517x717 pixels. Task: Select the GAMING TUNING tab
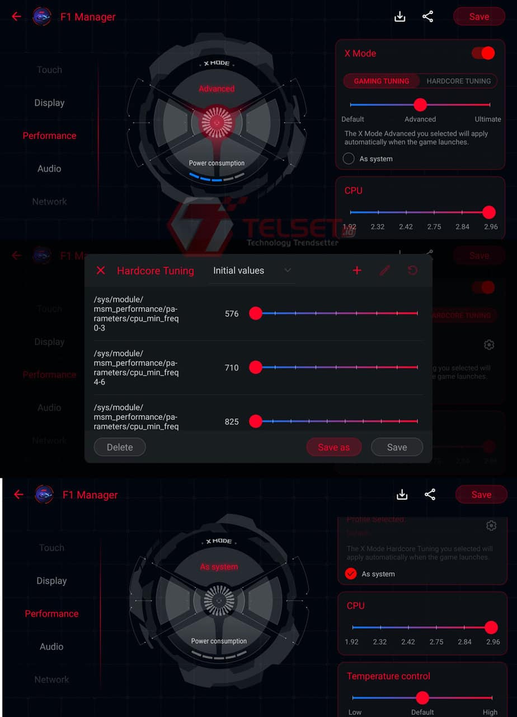382,81
